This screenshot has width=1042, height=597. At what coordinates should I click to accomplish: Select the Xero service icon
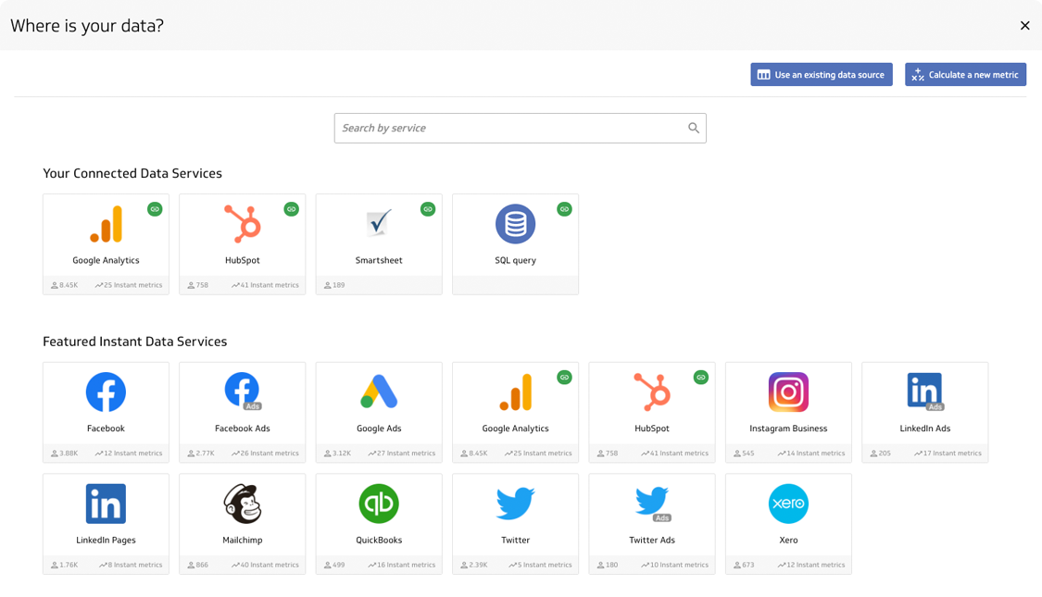788,504
